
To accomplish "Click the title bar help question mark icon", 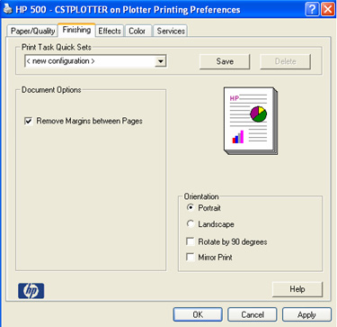I will click(312, 9).
